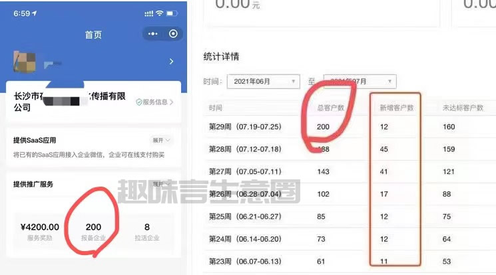Click unmet customers value 121
The width and height of the screenshot is (496, 275).
pos(449,171)
